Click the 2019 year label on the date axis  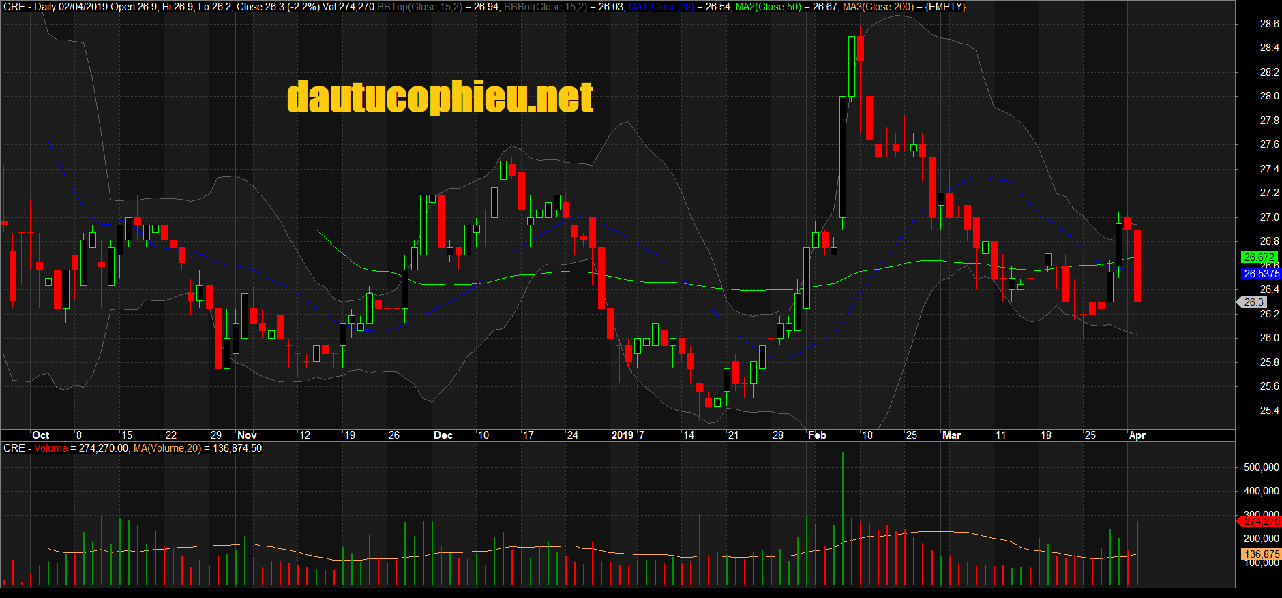click(623, 435)
